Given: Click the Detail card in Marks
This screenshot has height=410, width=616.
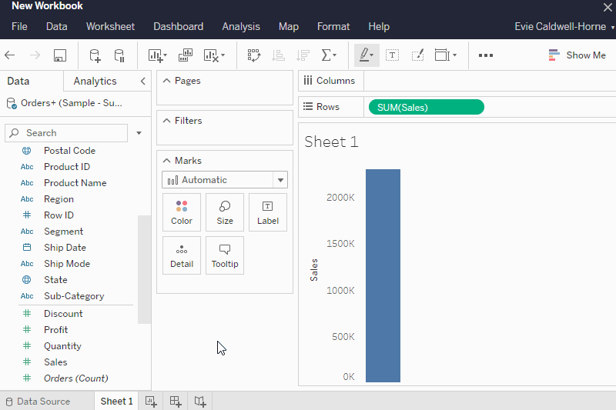Looking at the screenshot, I should [182, 255].
